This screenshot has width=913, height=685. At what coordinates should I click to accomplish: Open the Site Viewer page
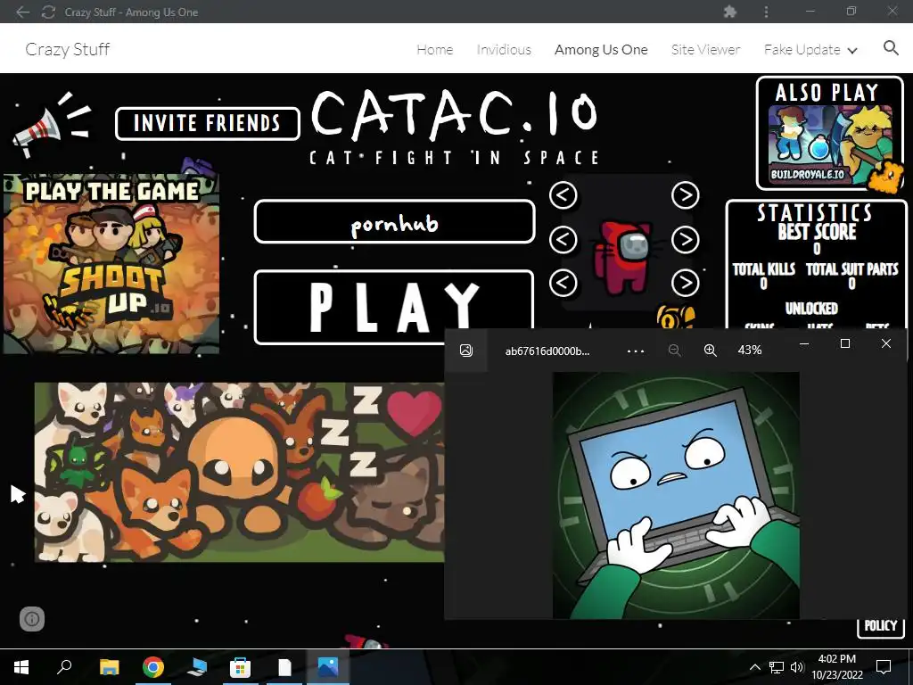pyautogui.click(x=706, y=50)
